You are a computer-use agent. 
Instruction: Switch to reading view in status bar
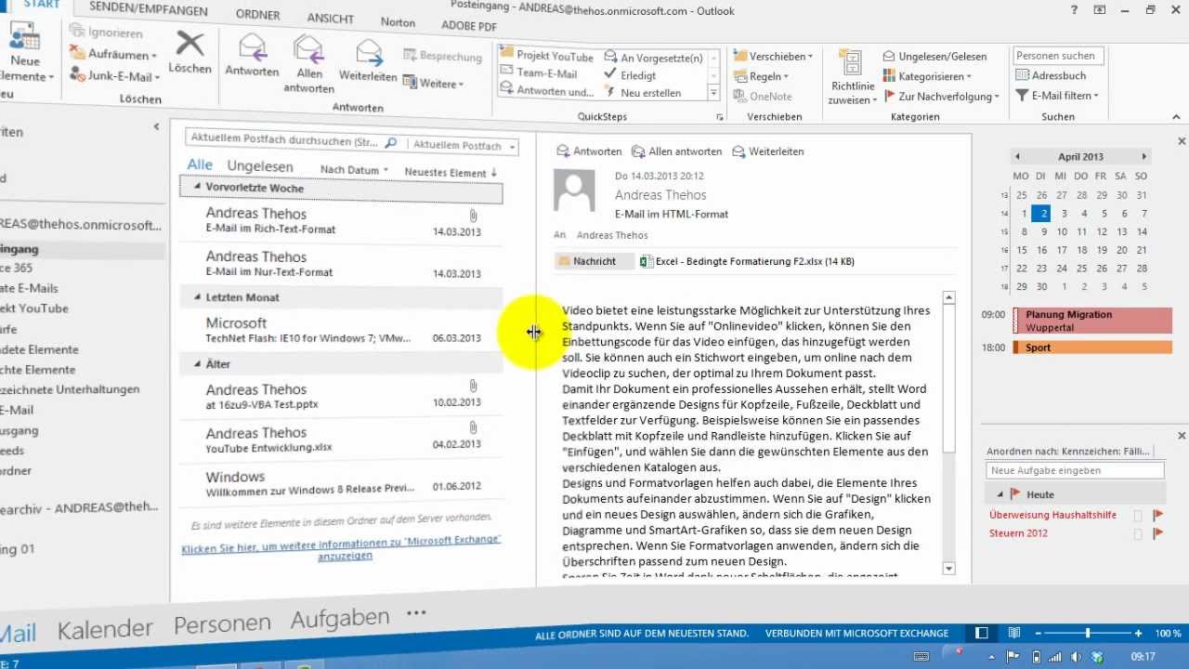[x=1014, y=634]
